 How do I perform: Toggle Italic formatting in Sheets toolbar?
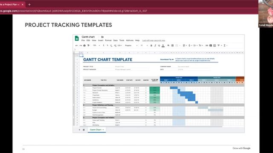tap(155, 45)
